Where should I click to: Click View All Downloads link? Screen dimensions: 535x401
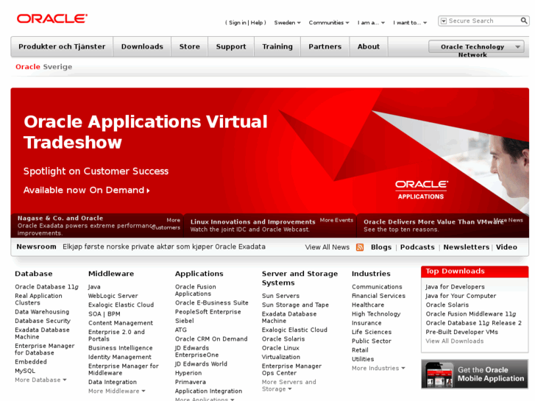point(455,341)
